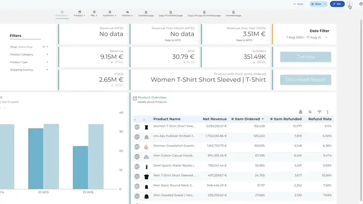This screenshot has width=363, height=204.
Task: Click globe icon for Men Cotton Casual Hoodie row
Action: 137,156
